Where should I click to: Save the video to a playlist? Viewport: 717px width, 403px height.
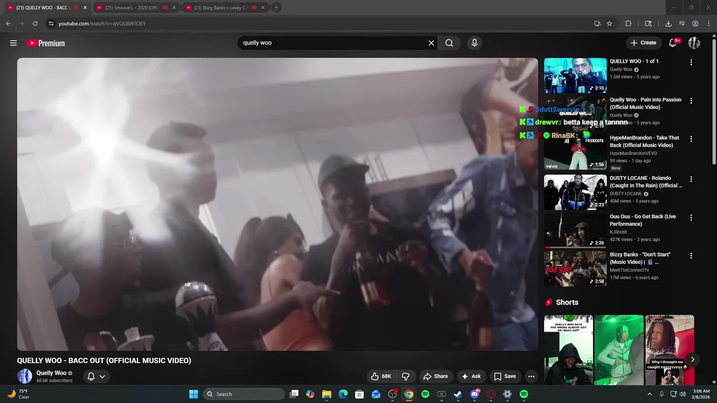pyautogui.click(x=504, y=376)
